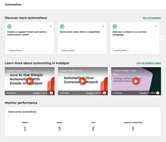Click the 'Sales' tag on the third video
Image resolution: width=166 pixels, height=142 pixels.
tap(115, 74)
